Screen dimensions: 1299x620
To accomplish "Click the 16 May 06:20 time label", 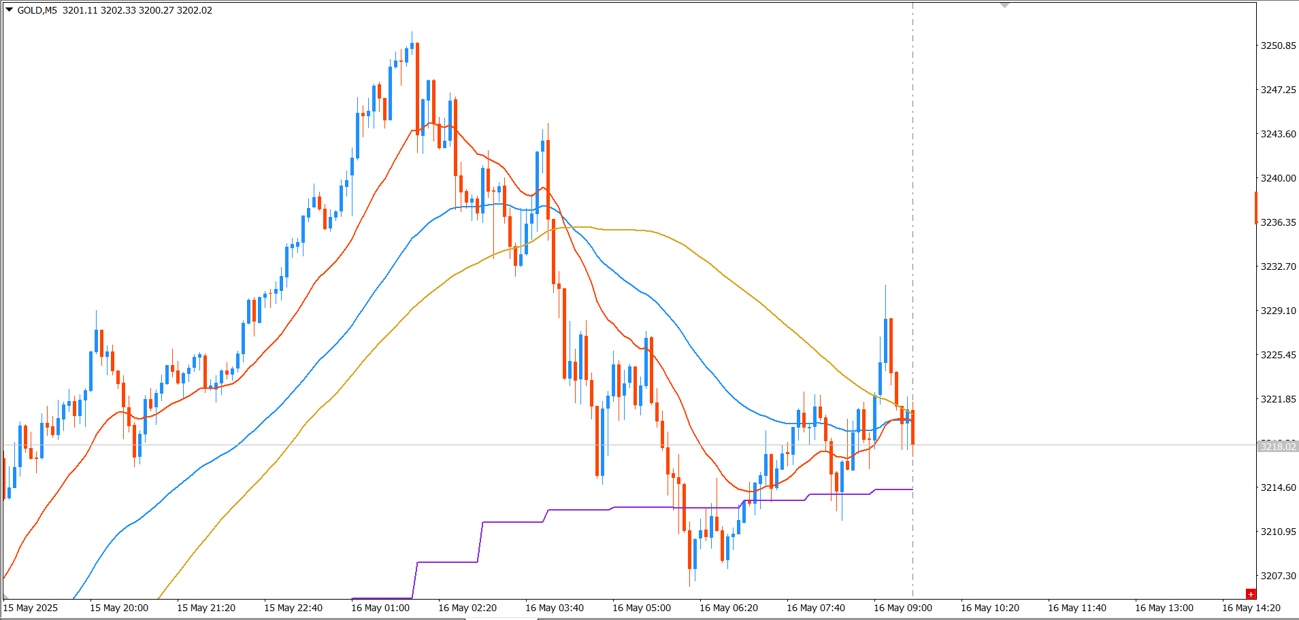I will 729,608.
